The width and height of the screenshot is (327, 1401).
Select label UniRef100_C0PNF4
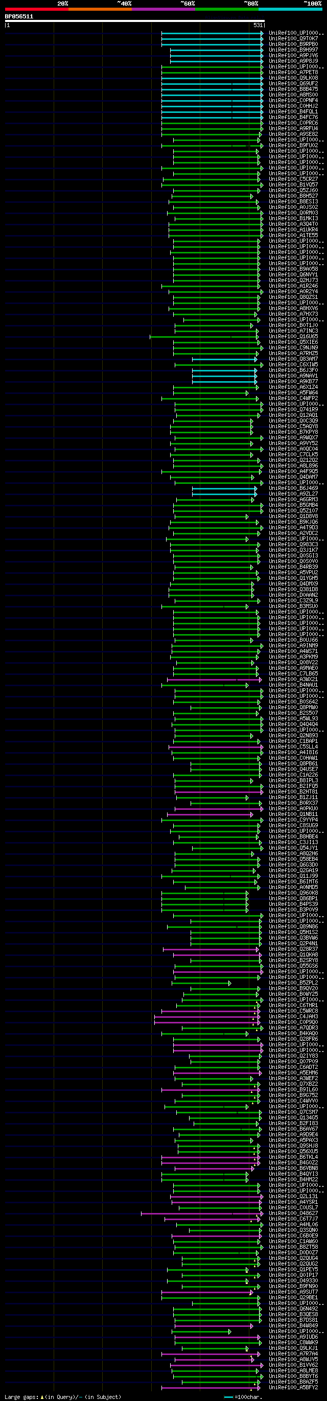[x=293, y=101]
